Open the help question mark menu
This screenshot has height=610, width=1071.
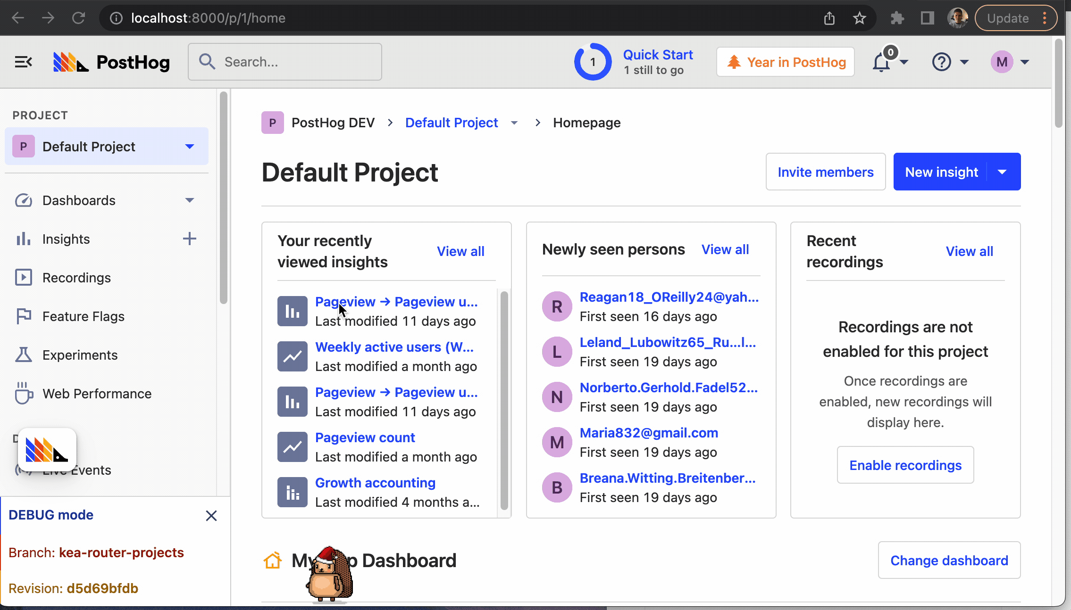click(x=941, y=62)
